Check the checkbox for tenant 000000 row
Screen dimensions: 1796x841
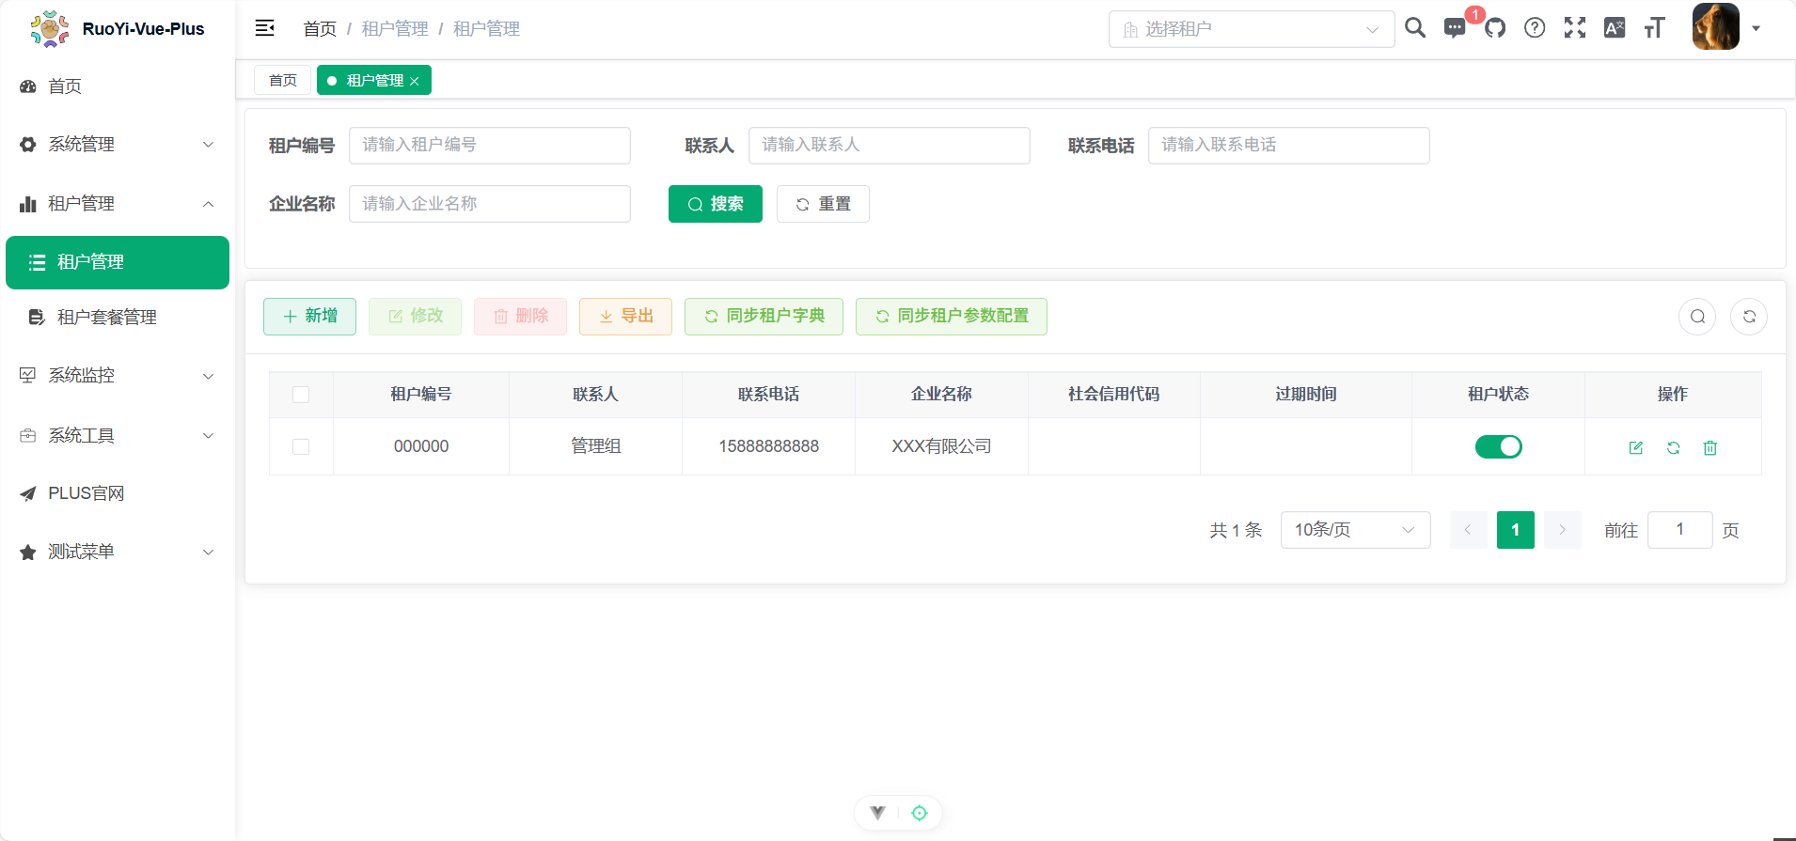click(x=301, y=446)
